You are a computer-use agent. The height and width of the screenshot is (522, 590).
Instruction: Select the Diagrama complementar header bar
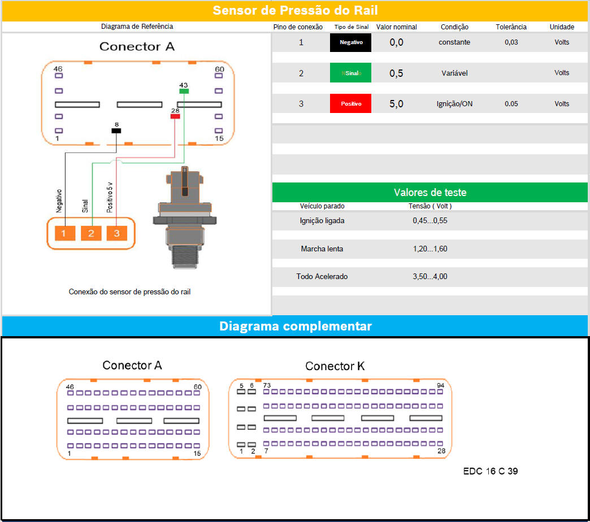pyautogui.click(x=295, y=326)
